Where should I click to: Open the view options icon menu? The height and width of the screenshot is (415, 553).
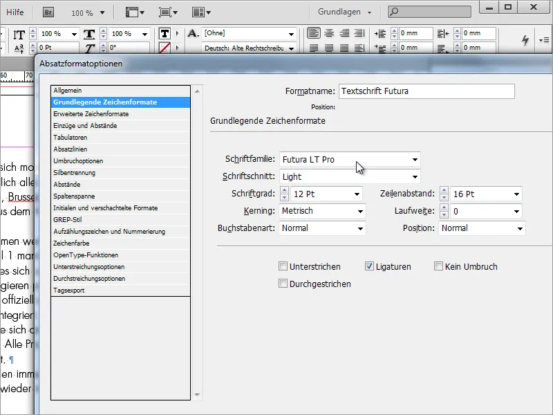[134, 12]
